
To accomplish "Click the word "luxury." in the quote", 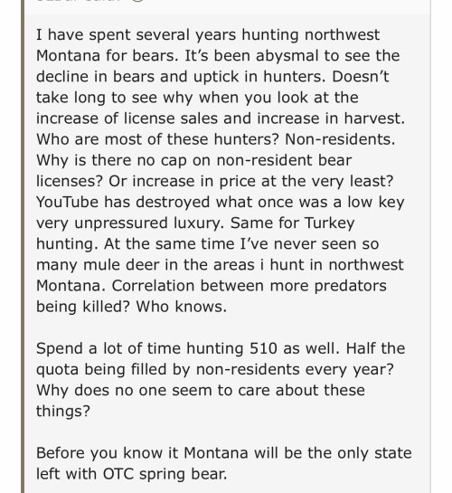I will click(199, 223).
